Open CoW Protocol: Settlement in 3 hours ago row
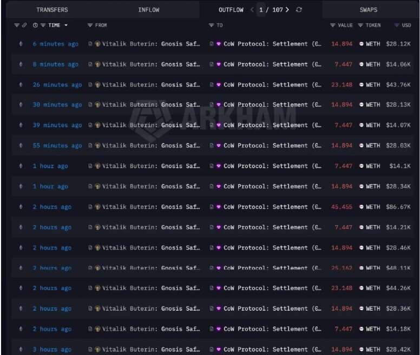The image size is (420, 355). click(272, 350)
